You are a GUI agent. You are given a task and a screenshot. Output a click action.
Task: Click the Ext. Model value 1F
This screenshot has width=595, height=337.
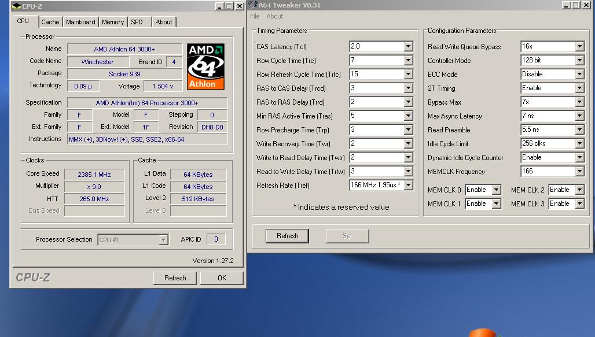point(146,127)
